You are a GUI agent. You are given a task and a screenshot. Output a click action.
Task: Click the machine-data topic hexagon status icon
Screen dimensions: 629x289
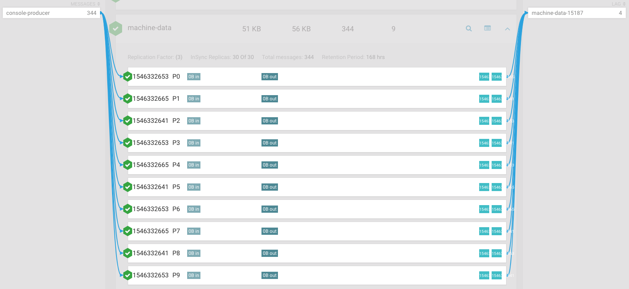(x=116, y=28)
